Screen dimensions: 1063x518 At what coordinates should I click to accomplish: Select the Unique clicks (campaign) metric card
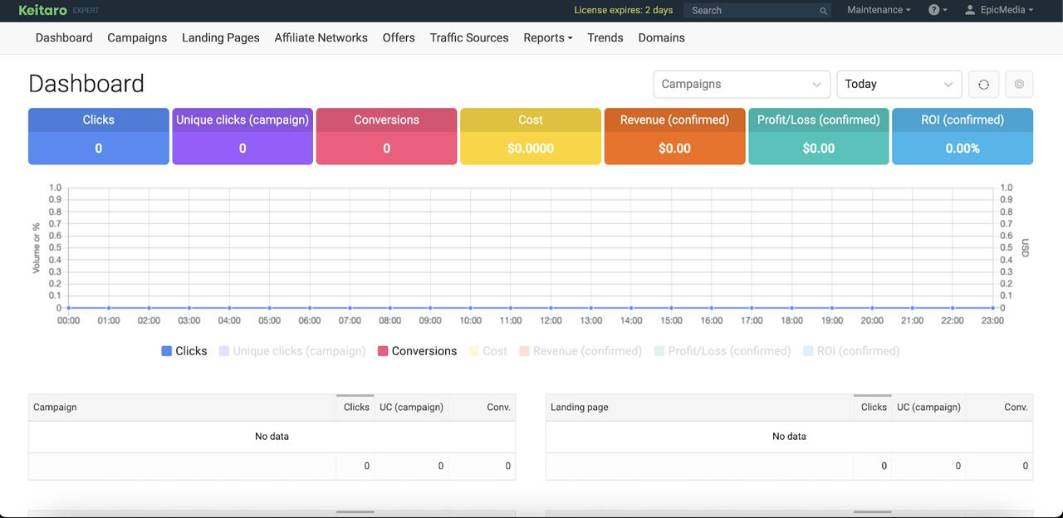pyautogui.click(x=242, y=136)
